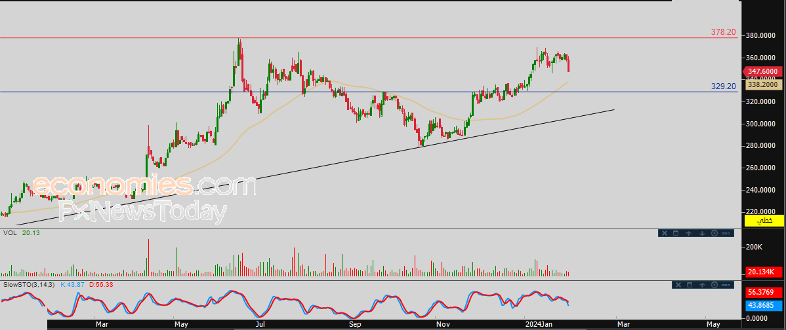Image resolution: width=786 pixels, height=330 pixels.
Task: Click the 200K volume axis label
Action: 754,247
